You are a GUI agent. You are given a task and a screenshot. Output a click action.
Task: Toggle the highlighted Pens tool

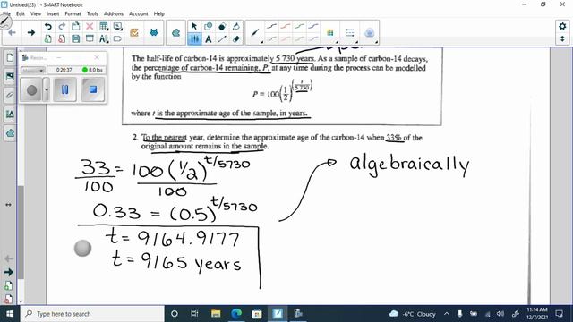[x=194, y=38]
